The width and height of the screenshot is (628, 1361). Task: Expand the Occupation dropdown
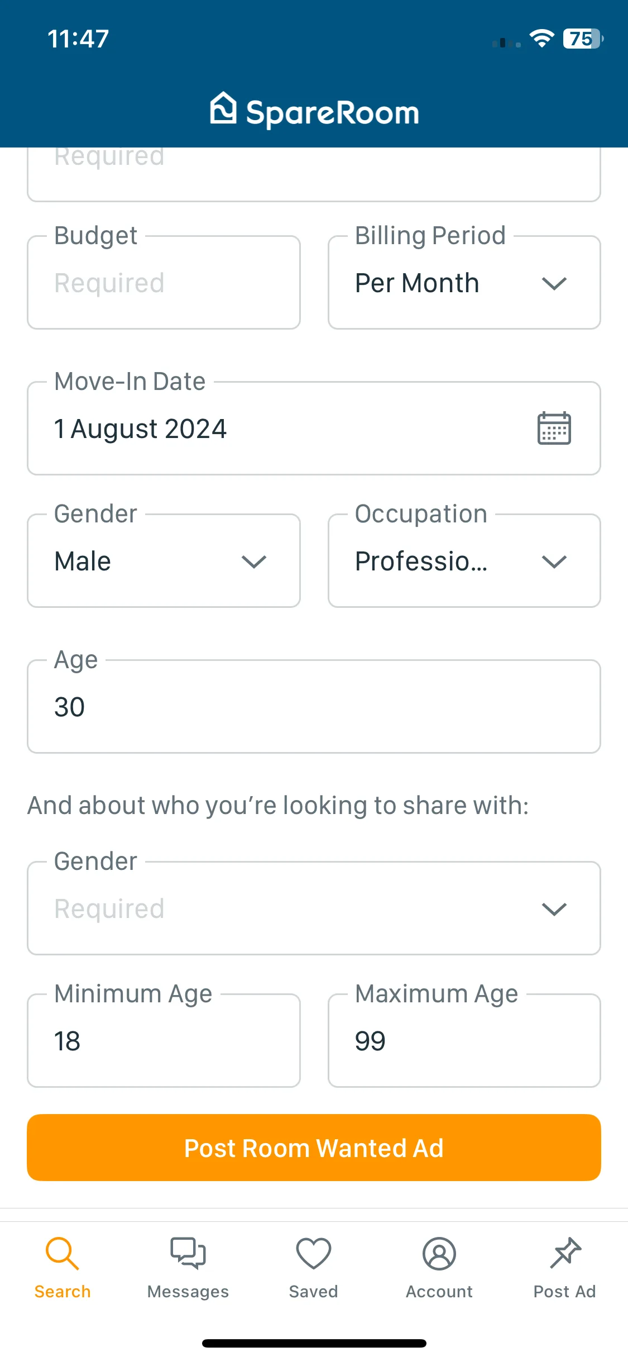464,561
